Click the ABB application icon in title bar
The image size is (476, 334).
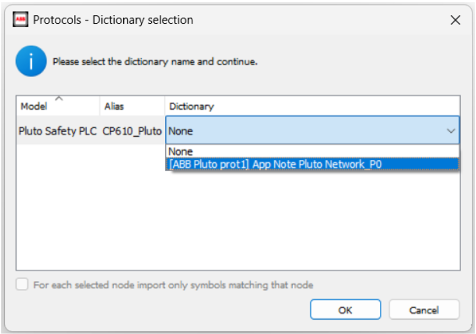(20, 20)
